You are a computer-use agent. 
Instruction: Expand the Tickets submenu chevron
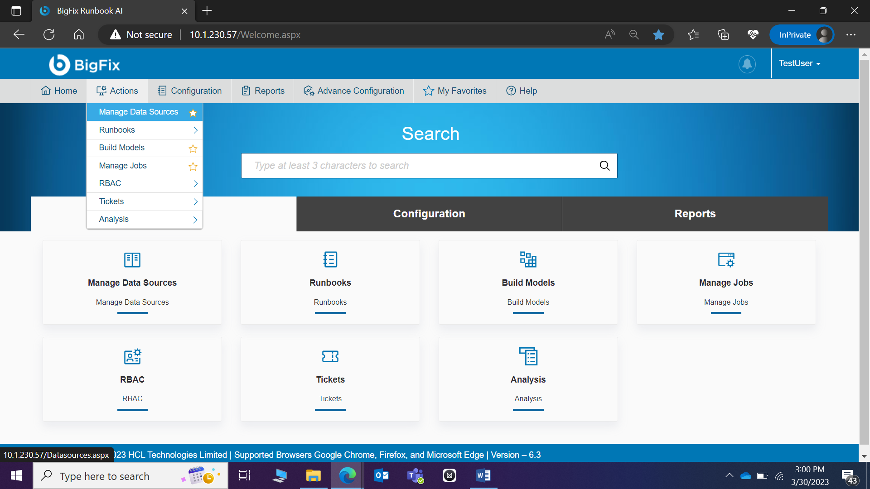click(195, 202)
